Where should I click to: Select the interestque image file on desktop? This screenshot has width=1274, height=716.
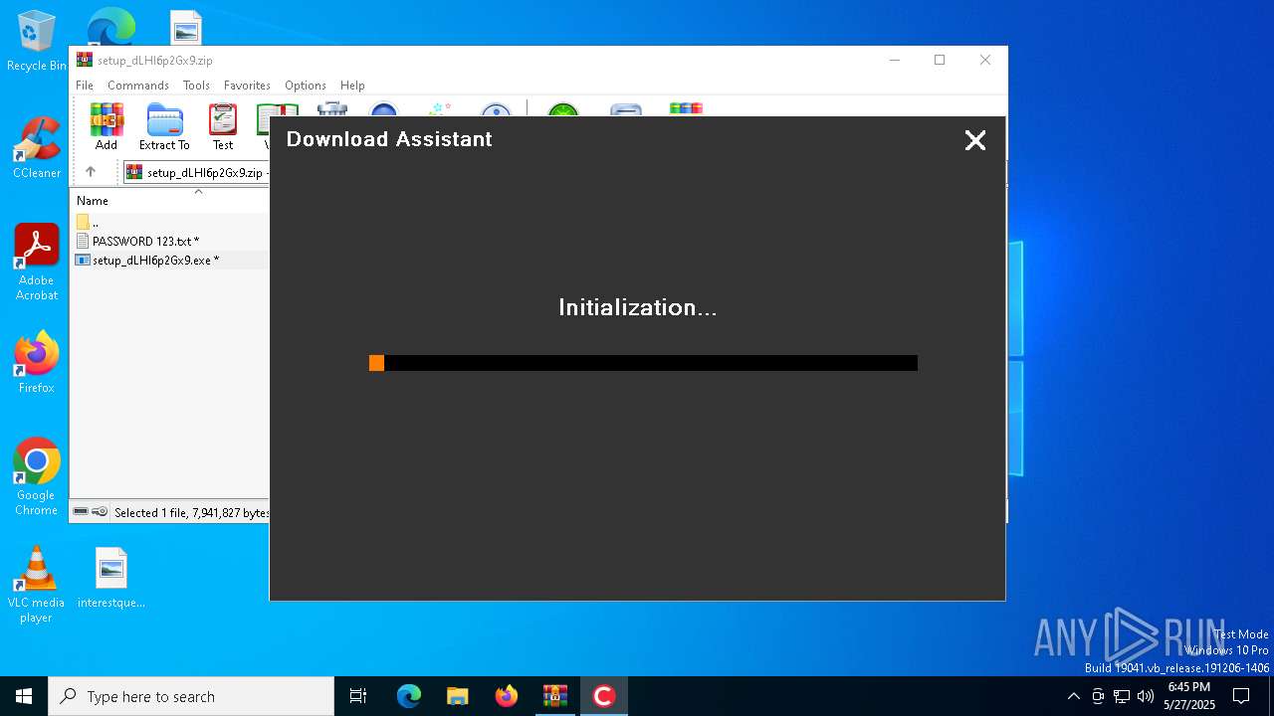coord(111,577)
